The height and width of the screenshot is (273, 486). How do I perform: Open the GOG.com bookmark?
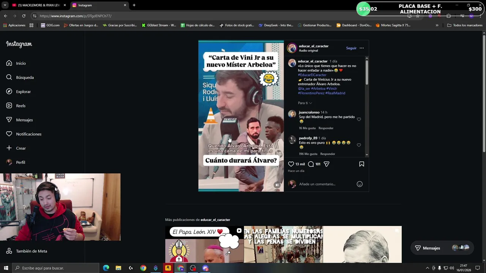[50, 25]
